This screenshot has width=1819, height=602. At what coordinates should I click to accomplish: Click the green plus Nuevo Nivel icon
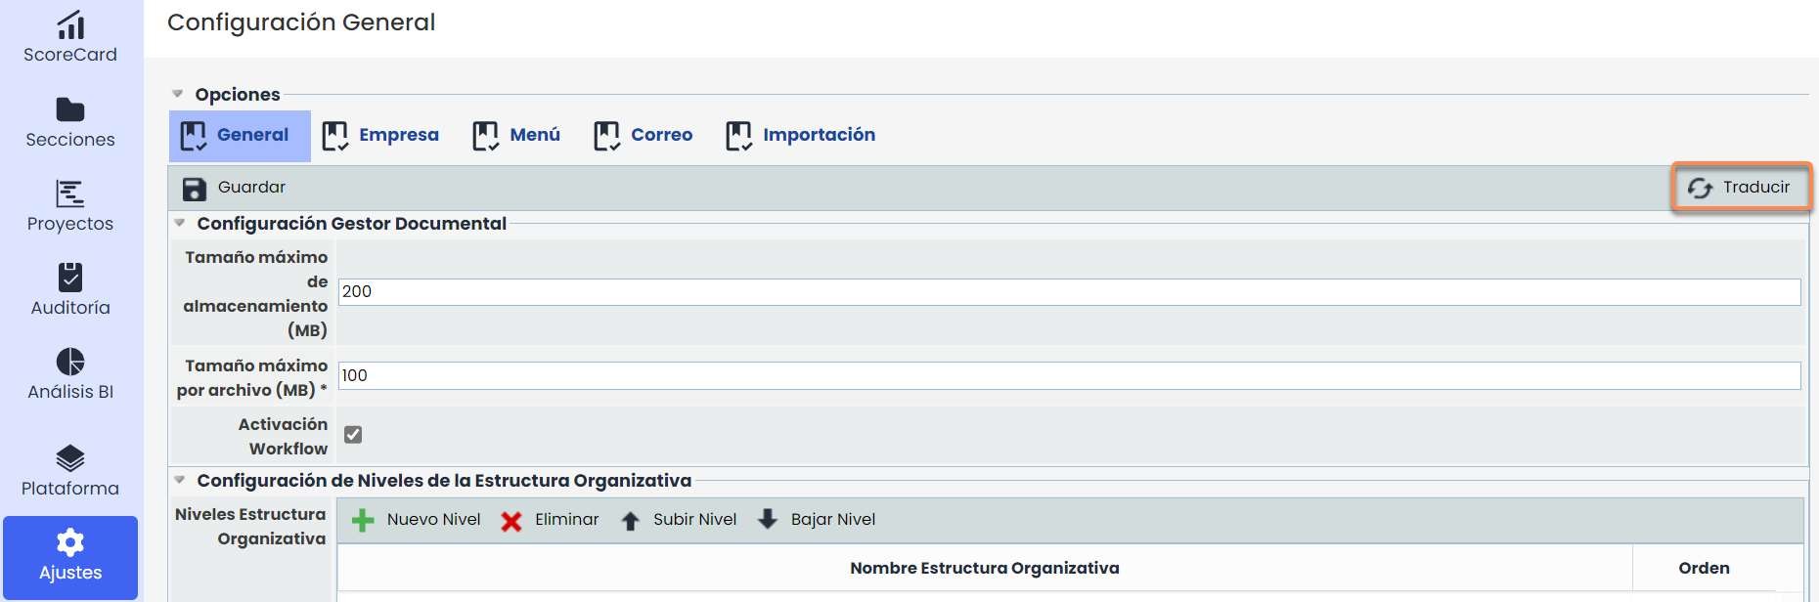coord(363,520)
